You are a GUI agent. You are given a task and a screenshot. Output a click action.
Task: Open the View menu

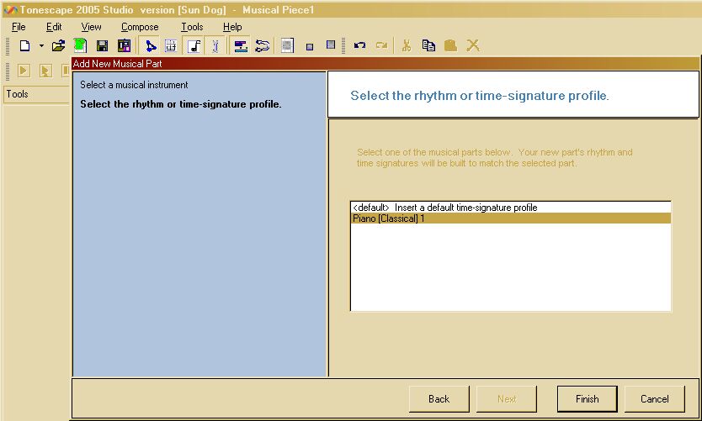(x=91, y=27)
